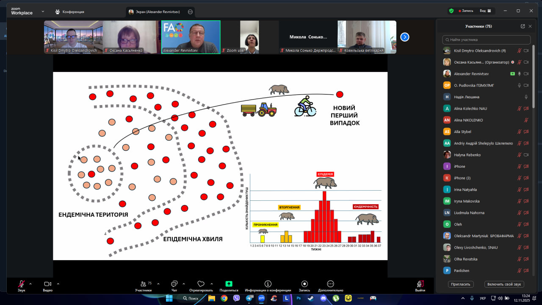Image resolution: width=542 pixels, height=305 pixels.
Task: Toggle the Участники participants panel
Action: [144, 284]
